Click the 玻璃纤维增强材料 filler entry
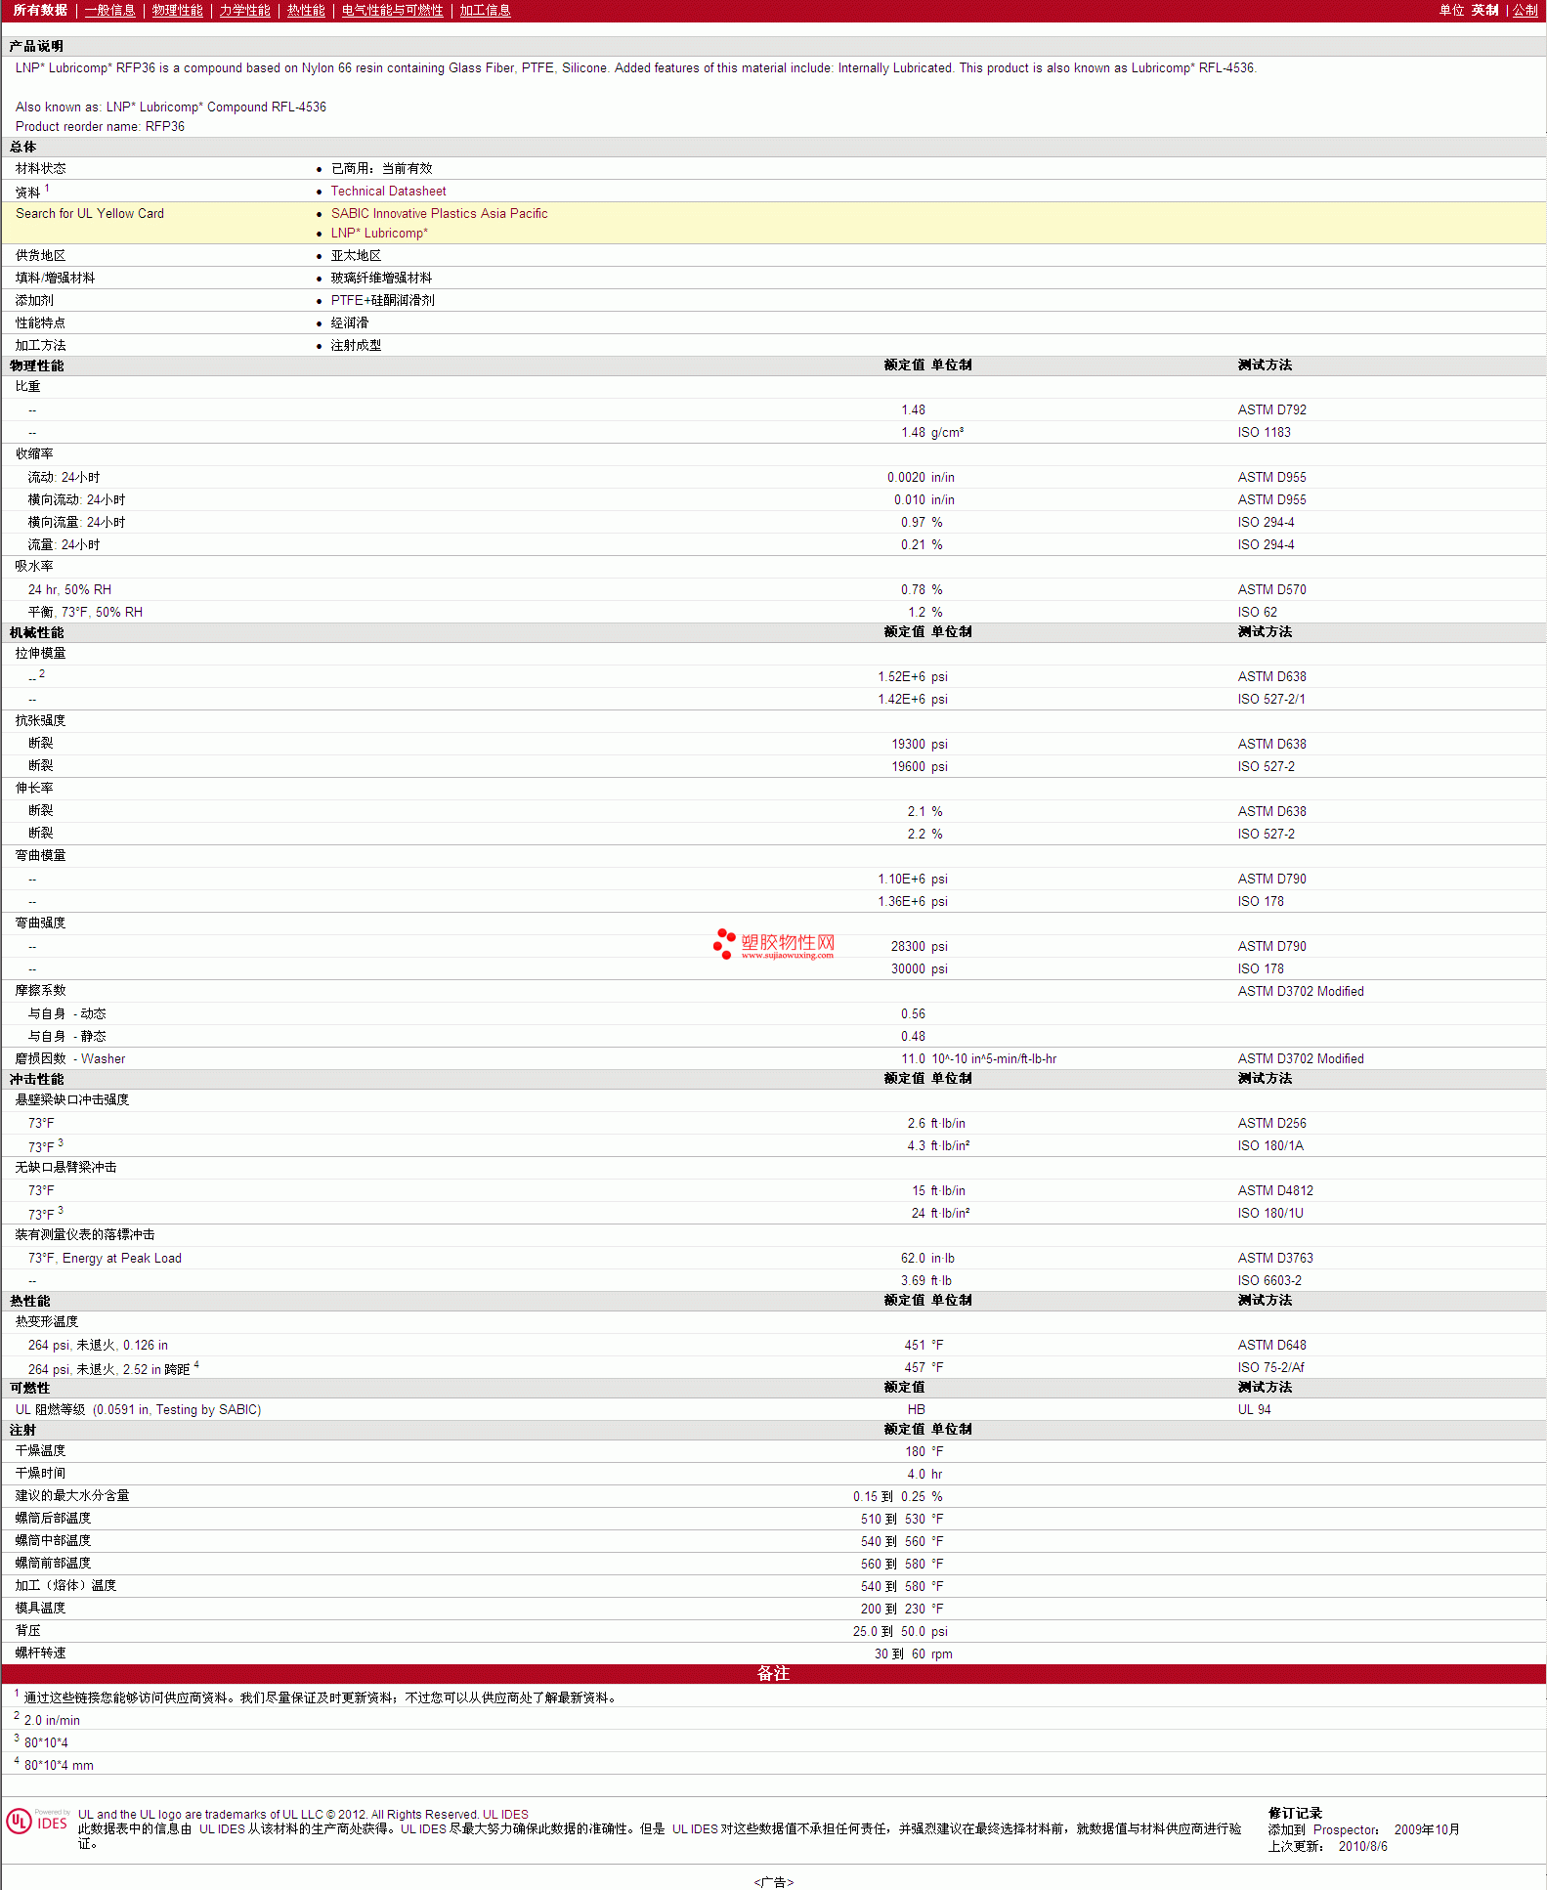 [x=381, y=279]
